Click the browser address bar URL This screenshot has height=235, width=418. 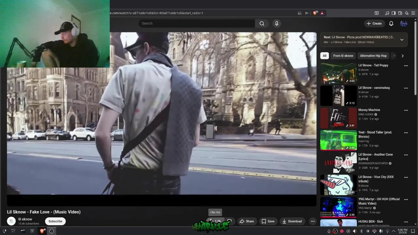click(156, 13)
